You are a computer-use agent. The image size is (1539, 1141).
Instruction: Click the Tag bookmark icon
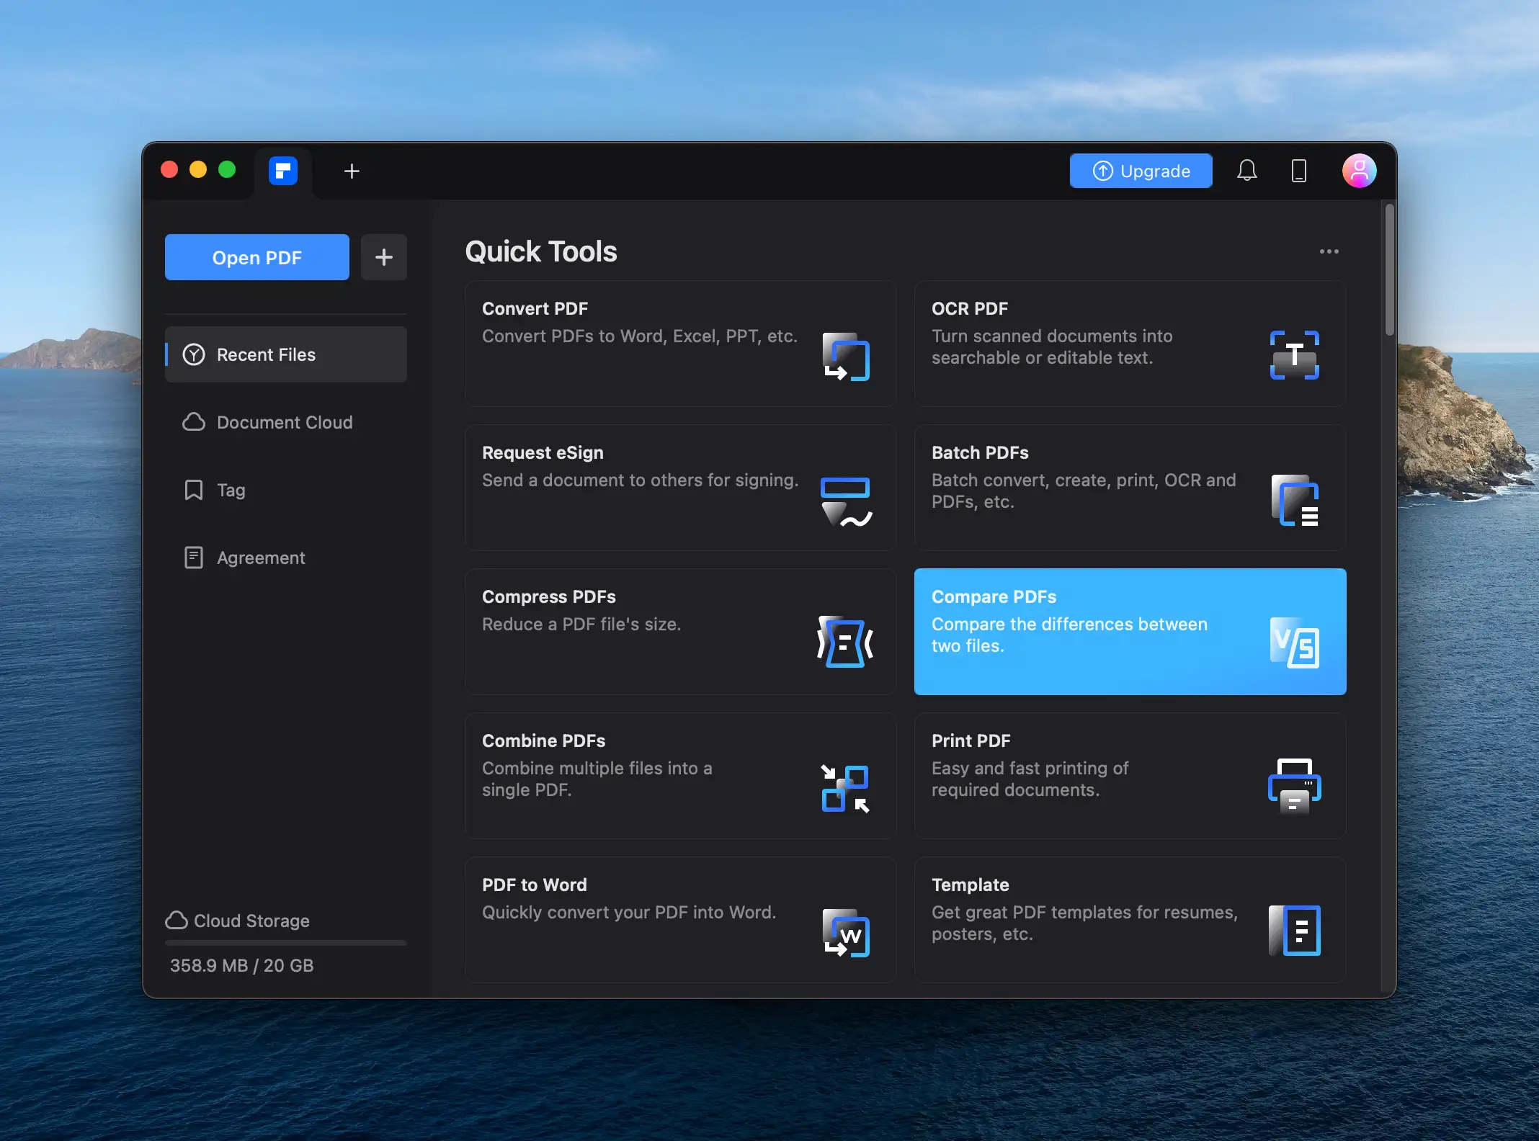pyautogui.click(x=194, y=490)
